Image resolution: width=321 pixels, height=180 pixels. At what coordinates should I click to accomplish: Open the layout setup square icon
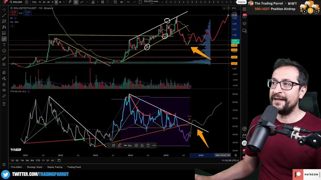tap(140, 2)
